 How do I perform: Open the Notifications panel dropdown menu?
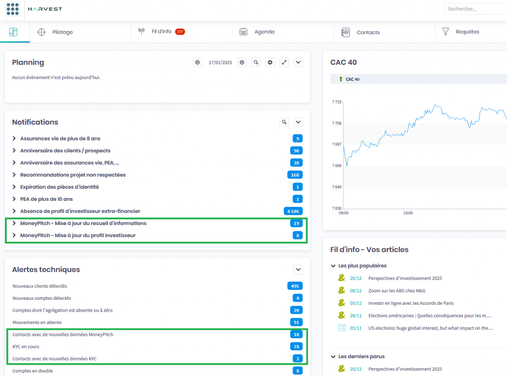click(x=298, y=122)
